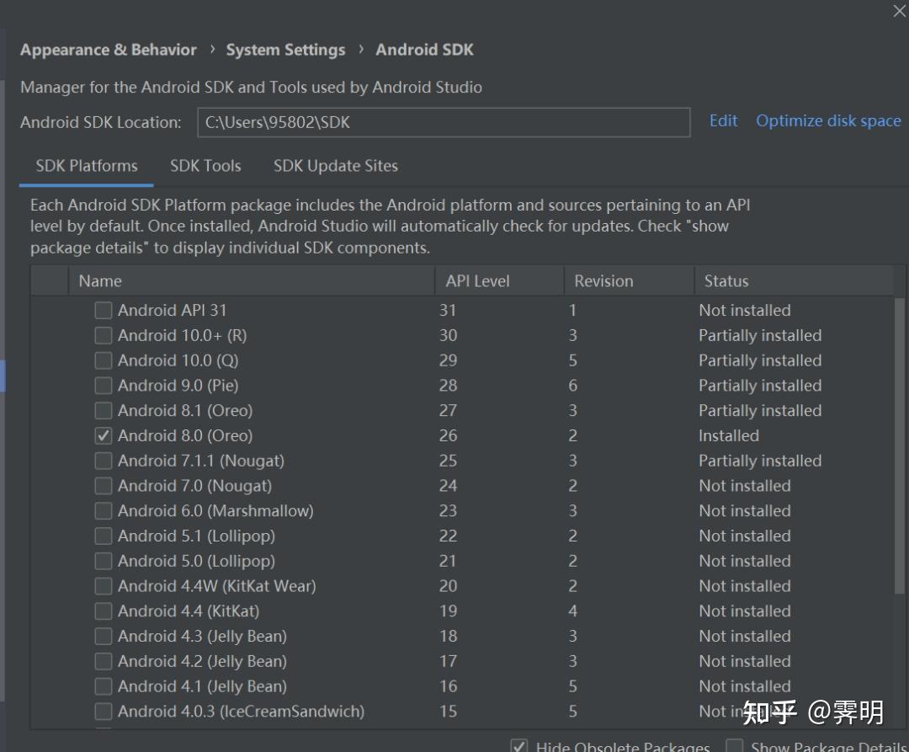Click the 'Not installed' status of Android API 31
Viewport: 909px width, 752px height.
745,310
